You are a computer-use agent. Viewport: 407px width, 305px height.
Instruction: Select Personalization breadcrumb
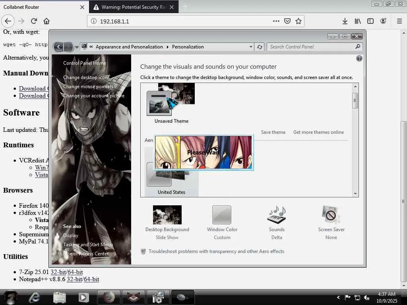tap(188, 47)
